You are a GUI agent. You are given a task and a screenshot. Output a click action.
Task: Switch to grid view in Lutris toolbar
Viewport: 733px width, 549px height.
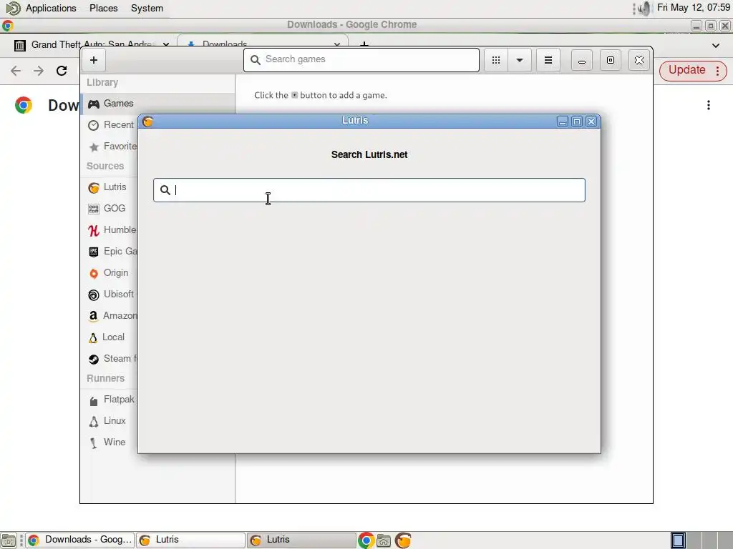(496, 60)
